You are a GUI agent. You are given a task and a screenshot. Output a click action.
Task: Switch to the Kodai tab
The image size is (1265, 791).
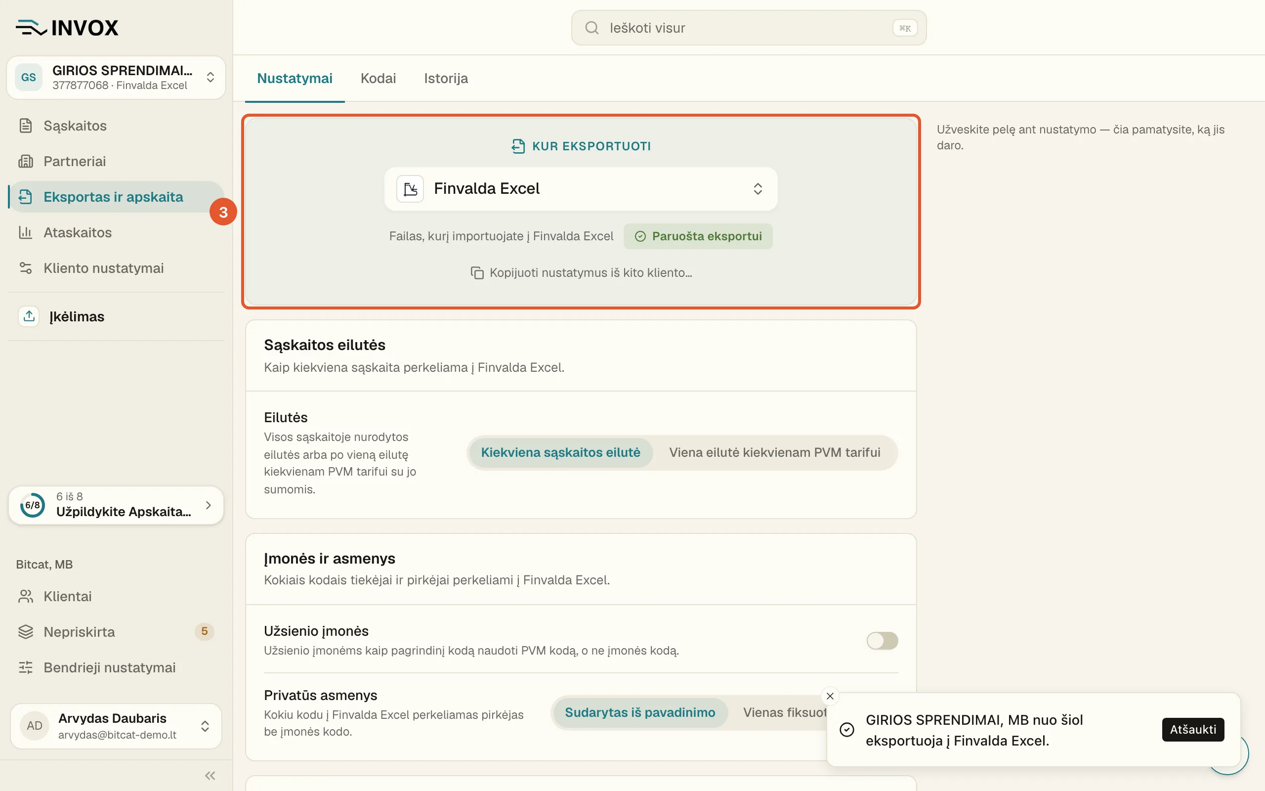(379, 79)
